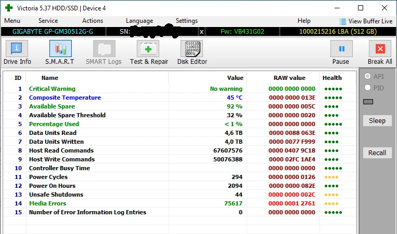397x234 pixels.
Task: Click the yellow health dots for Power Cycles
Action: 331,177
